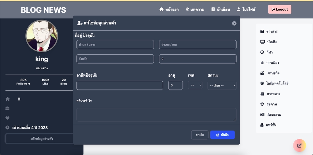Click the culture icon beside วัฒนธรรม
Viewport: 313px width, 155px height.
click(x=262, y=115)
